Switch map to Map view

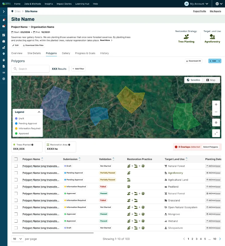click(211, 80)
